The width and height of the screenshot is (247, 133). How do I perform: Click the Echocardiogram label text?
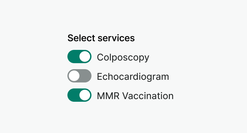point(133,76)
